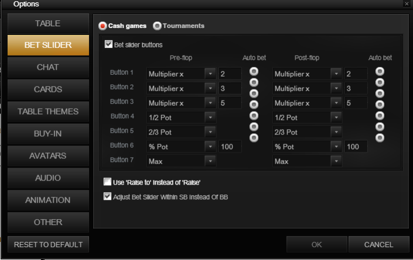The height and width of the screenshot is (260, 413).
Task: Open the CHAT settings tab
Action: point(48,68)
